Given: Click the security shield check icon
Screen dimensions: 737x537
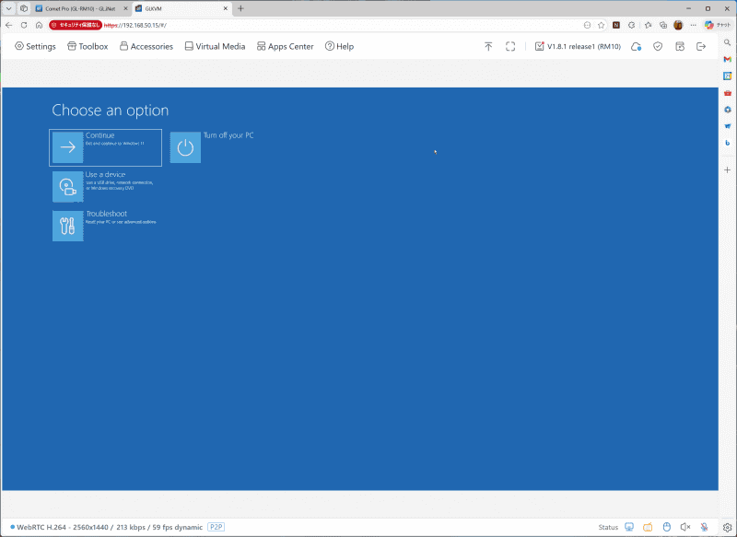Looking at the screenshot, I should pos(658,46).
